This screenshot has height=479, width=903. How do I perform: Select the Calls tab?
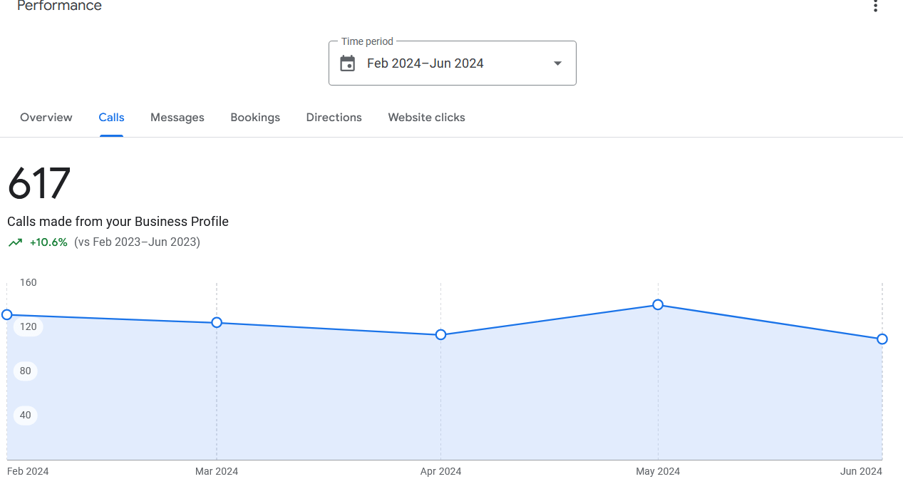111,118
